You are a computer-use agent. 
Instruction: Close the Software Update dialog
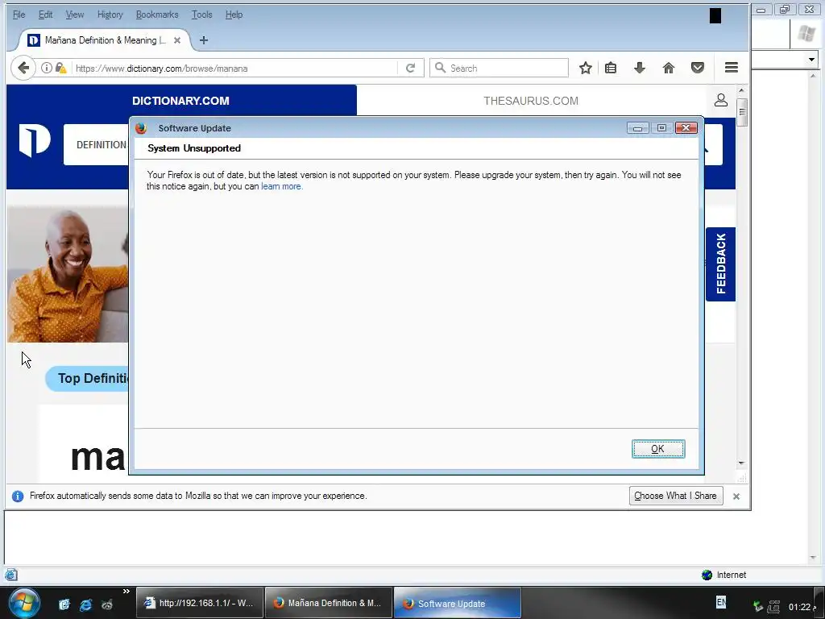coord(686,128)
